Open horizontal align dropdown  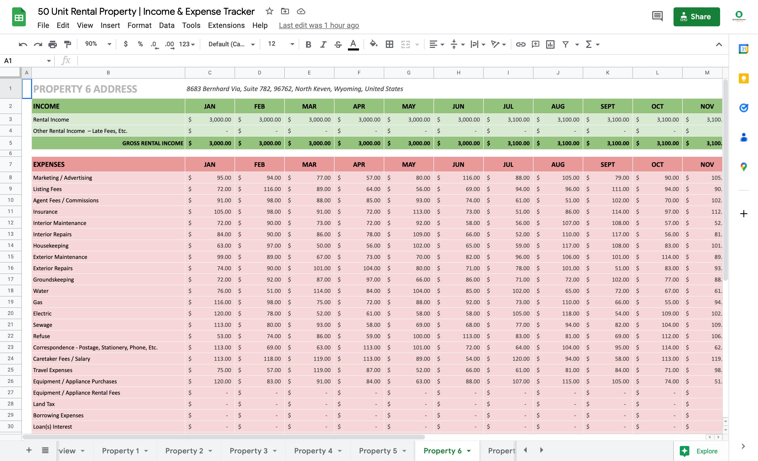tap(437, 44)
